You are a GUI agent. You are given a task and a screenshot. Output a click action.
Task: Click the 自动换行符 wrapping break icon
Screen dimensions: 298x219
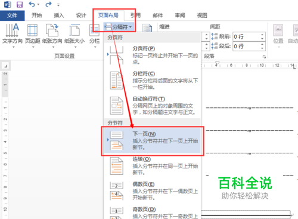[117, 106]
